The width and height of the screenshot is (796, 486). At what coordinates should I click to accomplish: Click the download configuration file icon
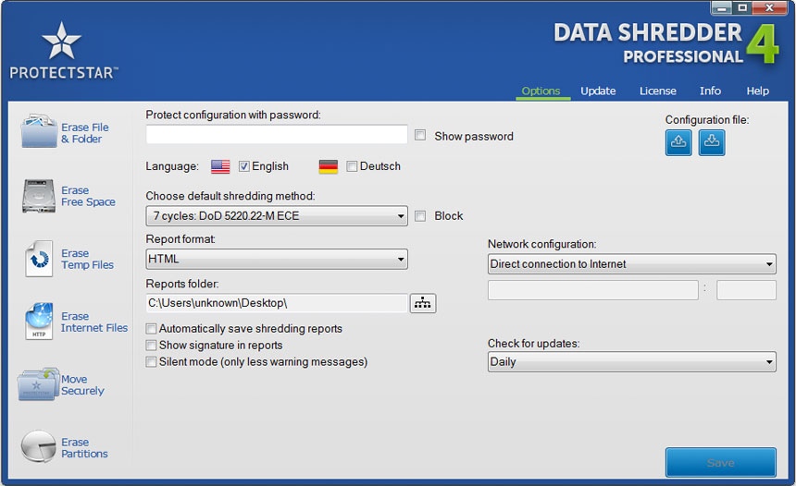(712, 142)
